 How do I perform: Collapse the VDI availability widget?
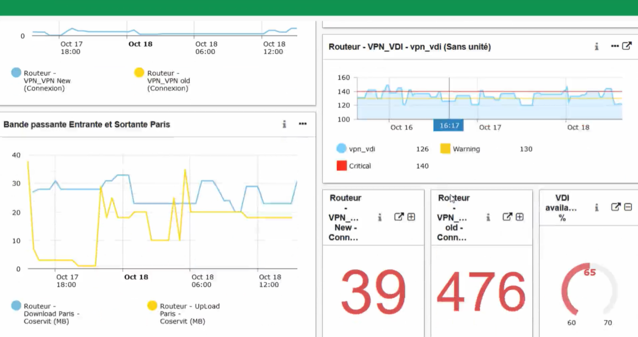tap(628, 207)
